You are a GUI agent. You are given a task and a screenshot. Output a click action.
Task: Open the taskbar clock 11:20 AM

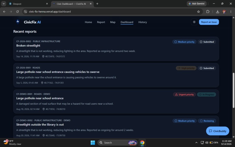(x=226, y=143)
